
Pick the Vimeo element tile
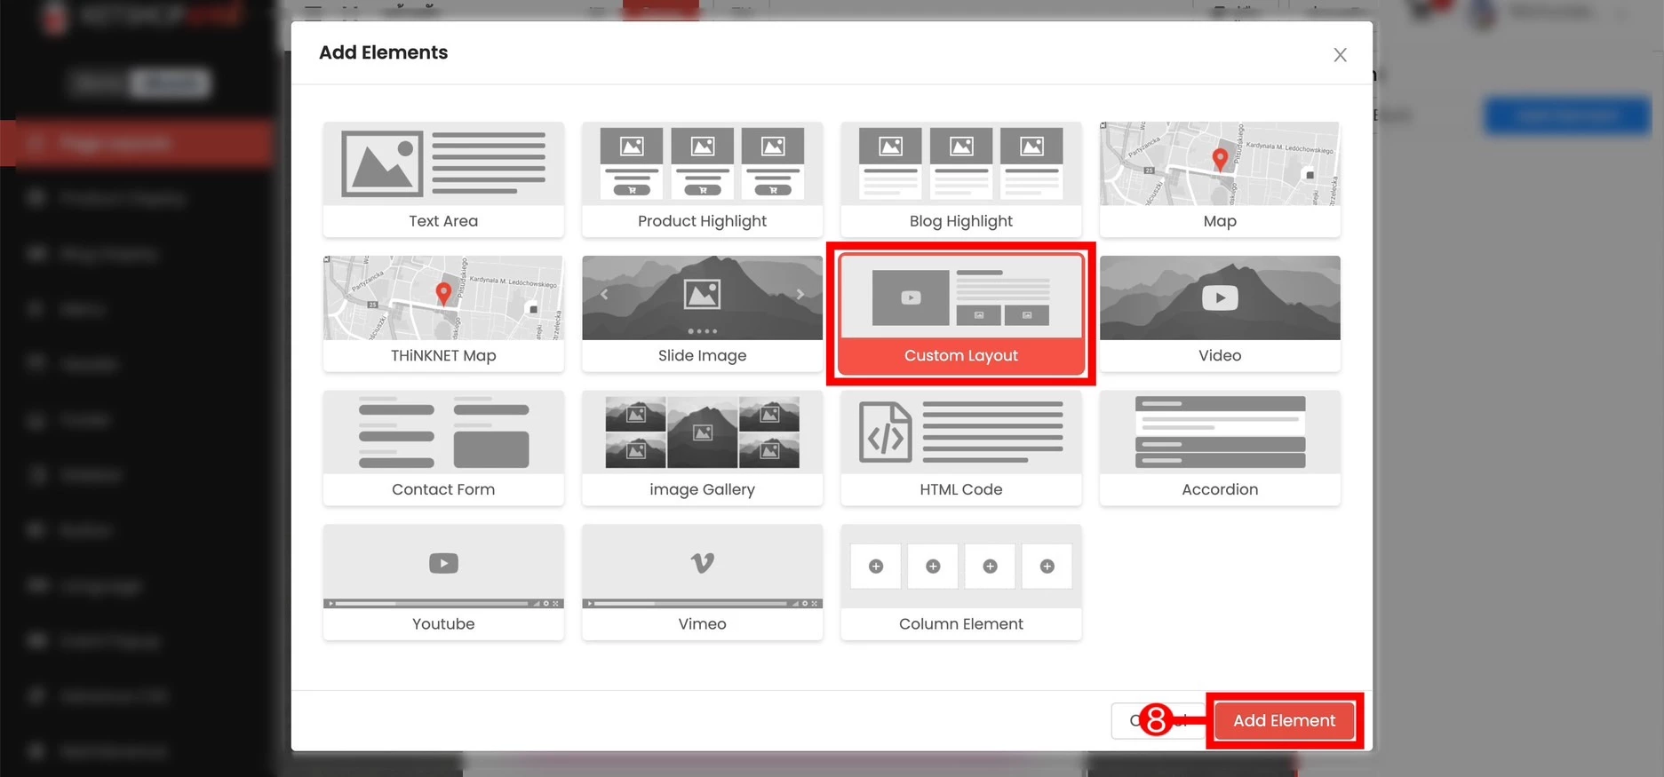702,582
